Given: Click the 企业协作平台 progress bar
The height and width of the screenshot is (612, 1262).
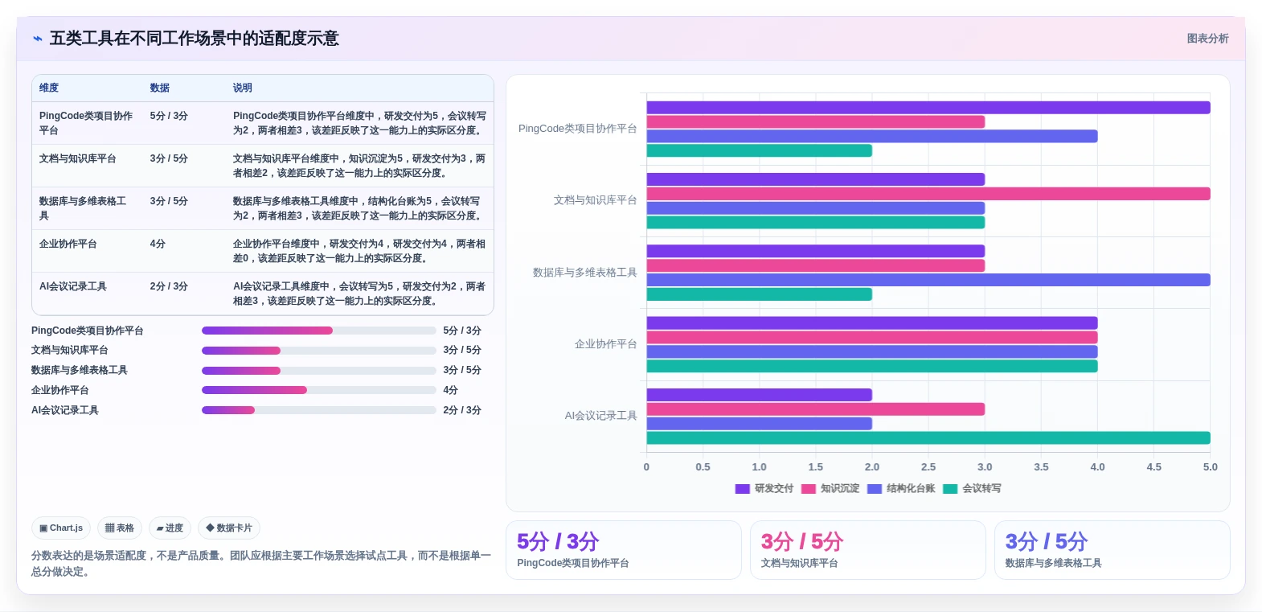Looking at the screenshot, I should [318, 390].
